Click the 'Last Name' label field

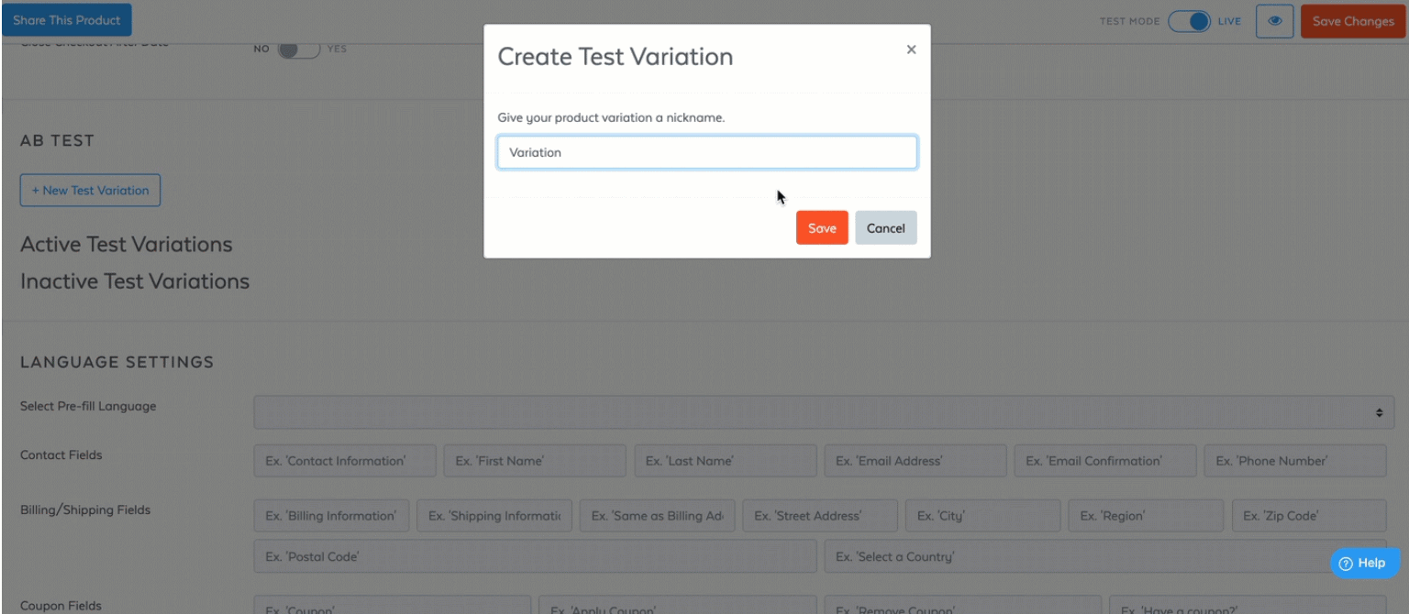tap(725, 461)
